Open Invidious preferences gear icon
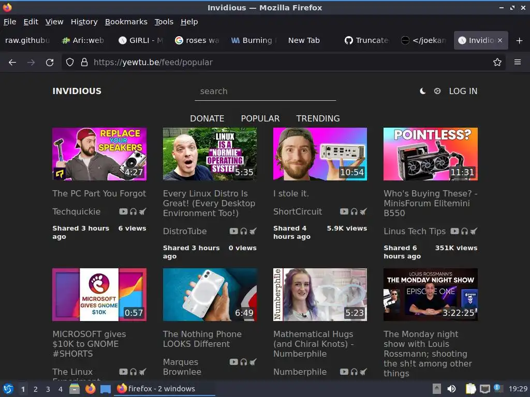 pos(437,91)
